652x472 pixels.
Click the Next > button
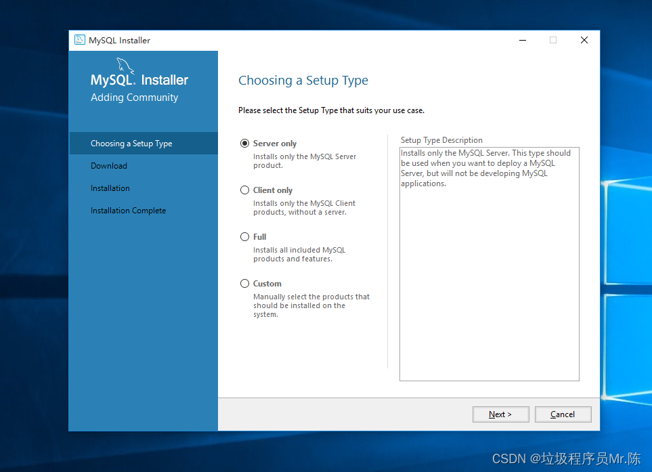pos(500,414)
